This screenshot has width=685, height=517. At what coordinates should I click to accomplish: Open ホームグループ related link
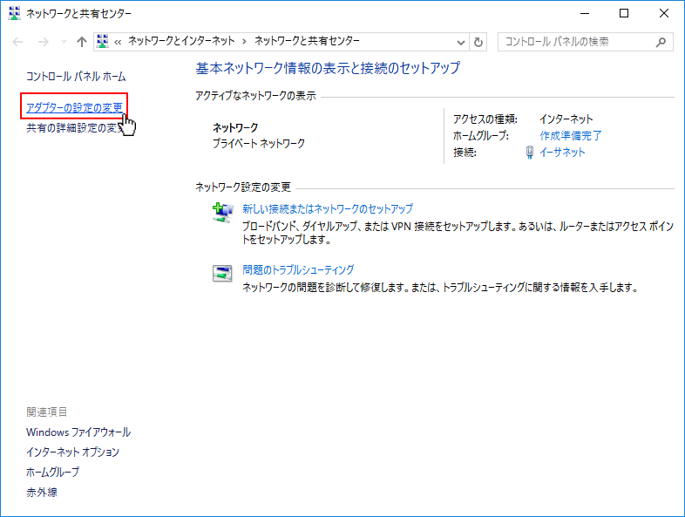click(x=53, y=472)
